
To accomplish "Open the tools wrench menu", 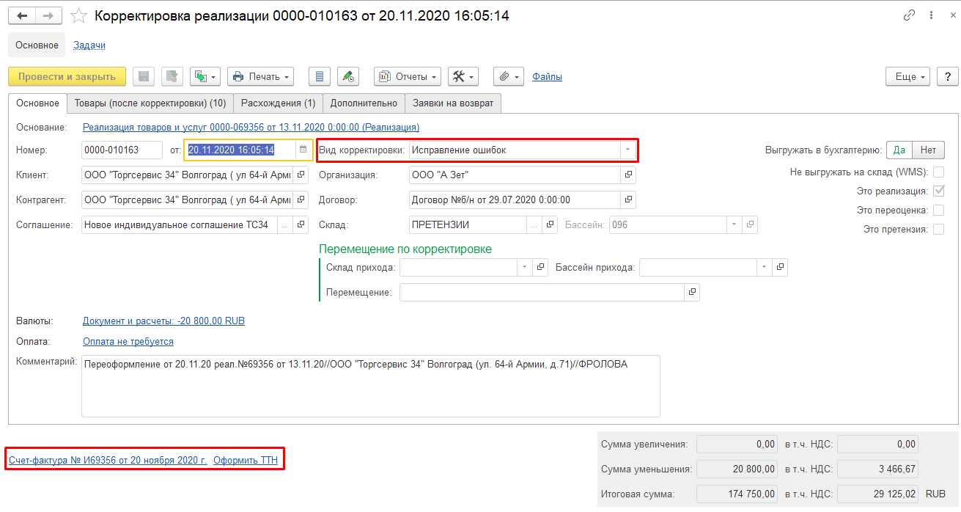I will pyautogui.click(x=463, y=76).
